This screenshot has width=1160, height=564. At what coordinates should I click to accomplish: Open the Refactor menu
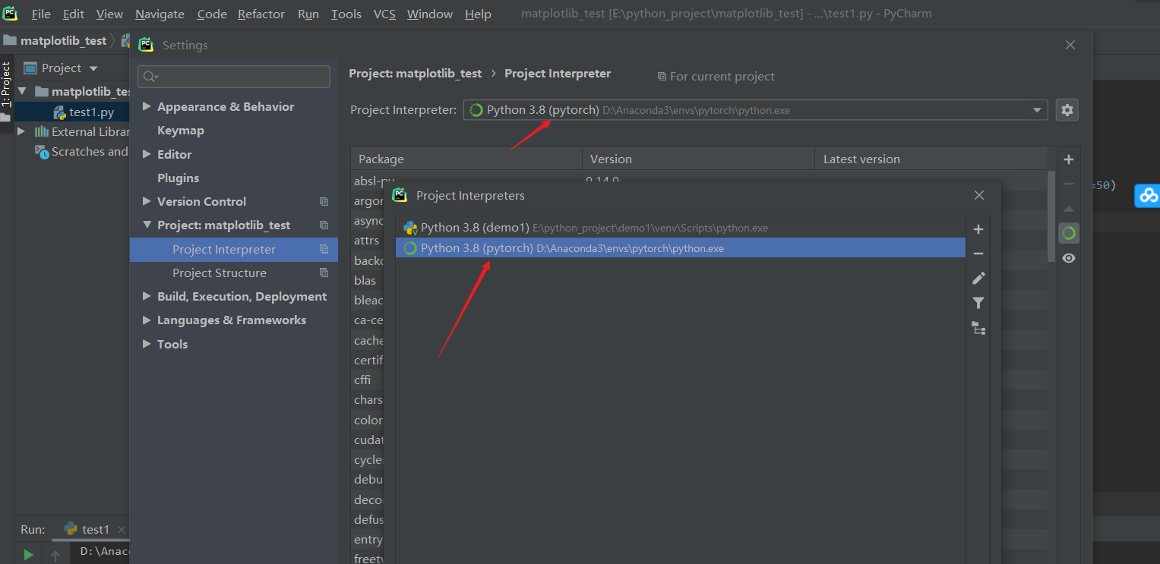(261, 14)
